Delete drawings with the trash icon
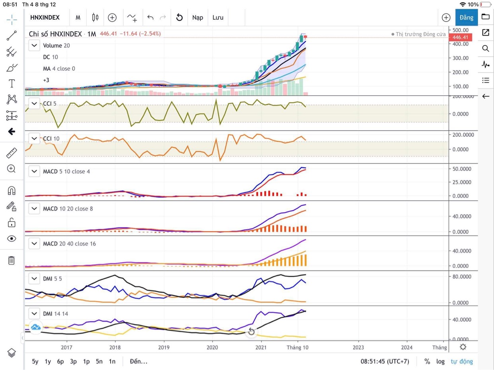Image resolution: width=494 pixels, height=370 pixels. (12, 260)
